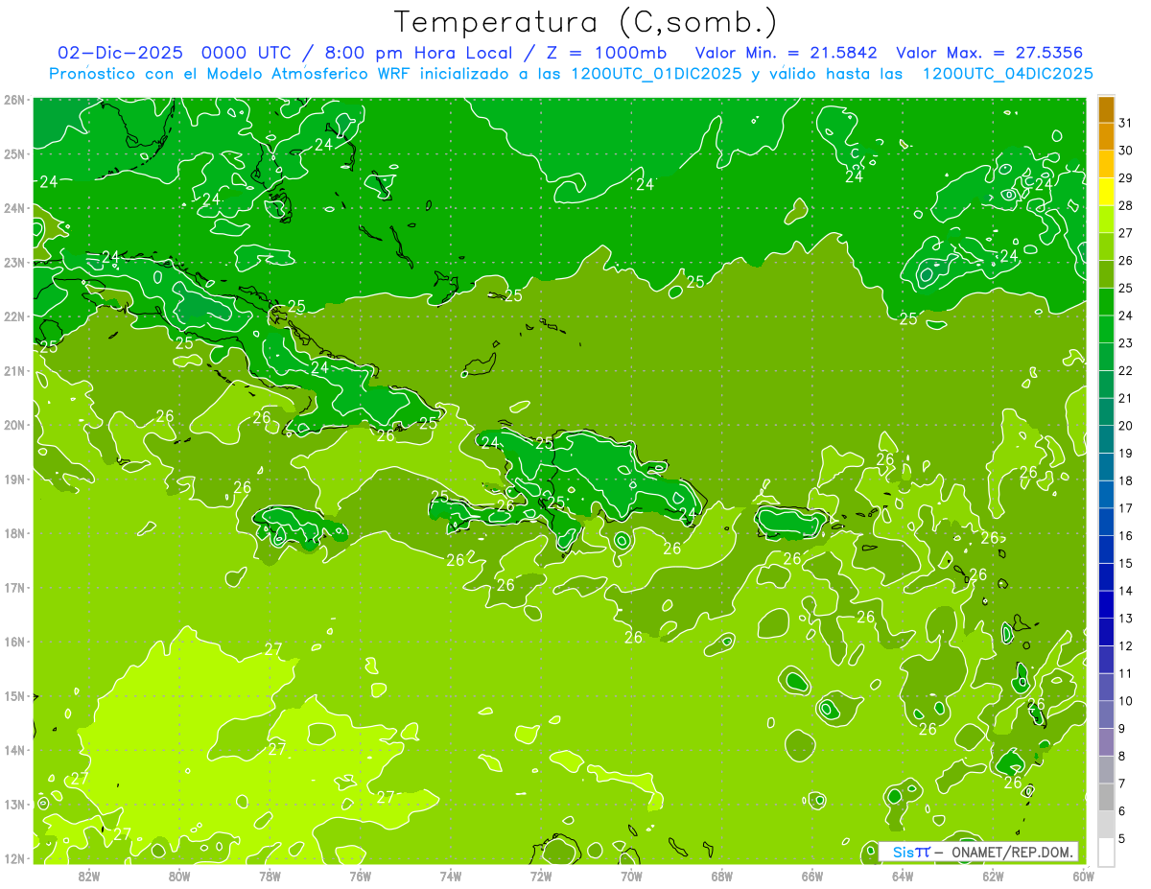Click the yellow color bar segment between 28 and 29

(x=1106, y=193)
